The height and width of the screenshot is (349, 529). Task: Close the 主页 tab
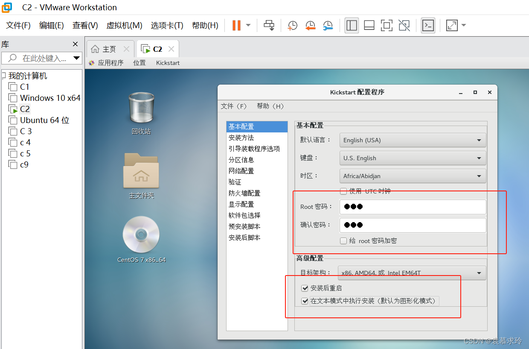tap(126, 49)
